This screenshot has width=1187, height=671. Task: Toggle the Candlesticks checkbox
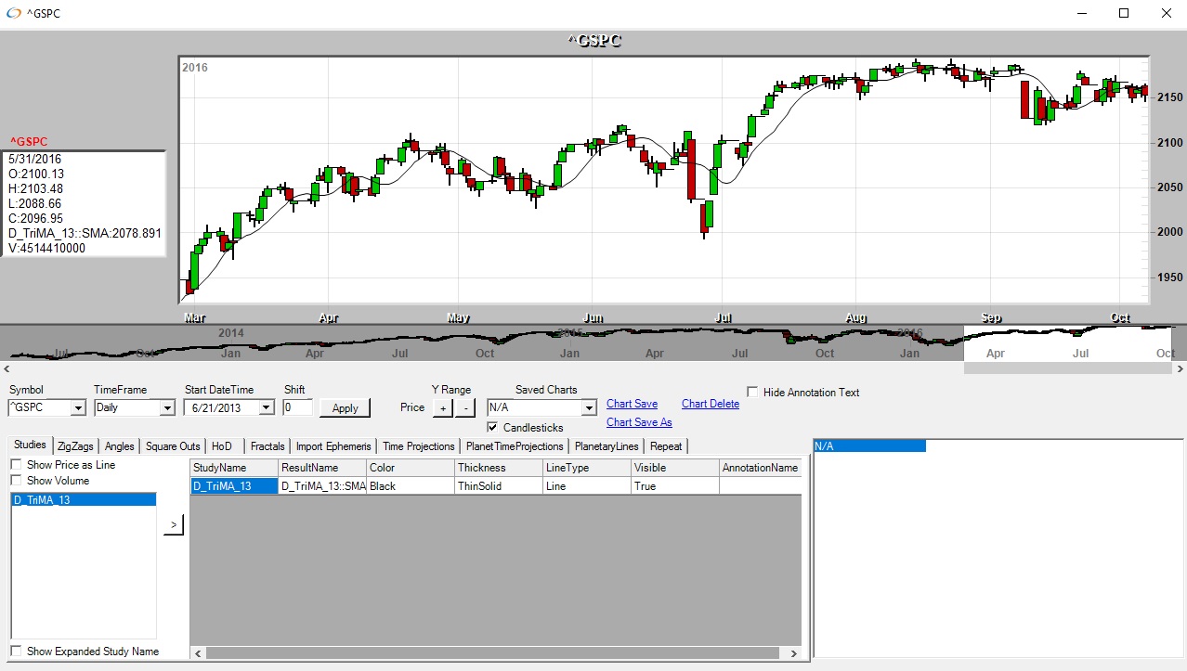coord(493,428)
